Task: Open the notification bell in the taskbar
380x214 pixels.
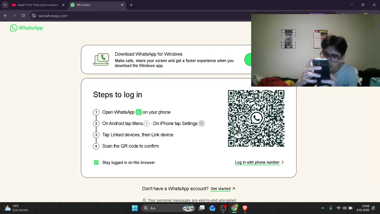Action: [x=373, y=208]
